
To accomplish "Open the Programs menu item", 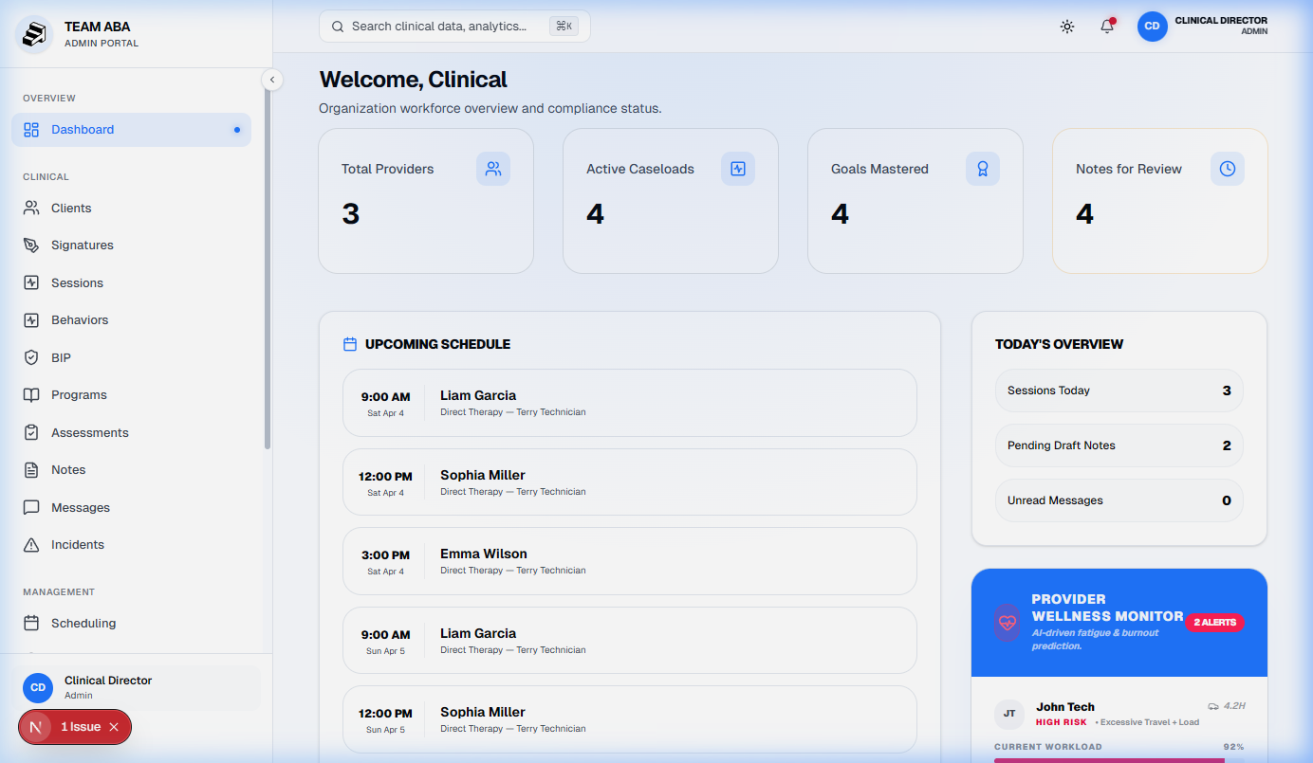I will 131,394.
